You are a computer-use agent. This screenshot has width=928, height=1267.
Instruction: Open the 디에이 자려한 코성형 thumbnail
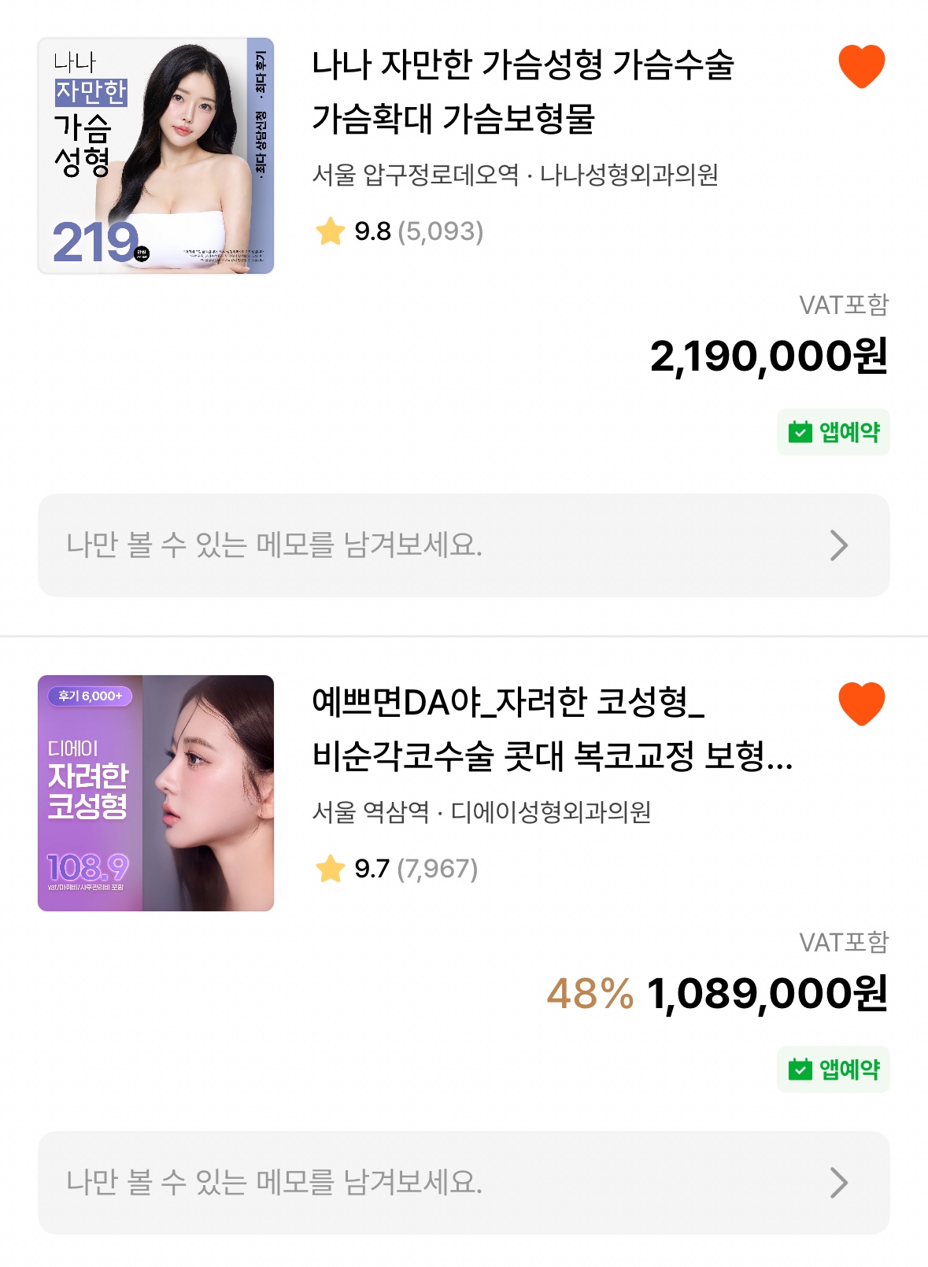pyautogui.click(x=156, y=793)
